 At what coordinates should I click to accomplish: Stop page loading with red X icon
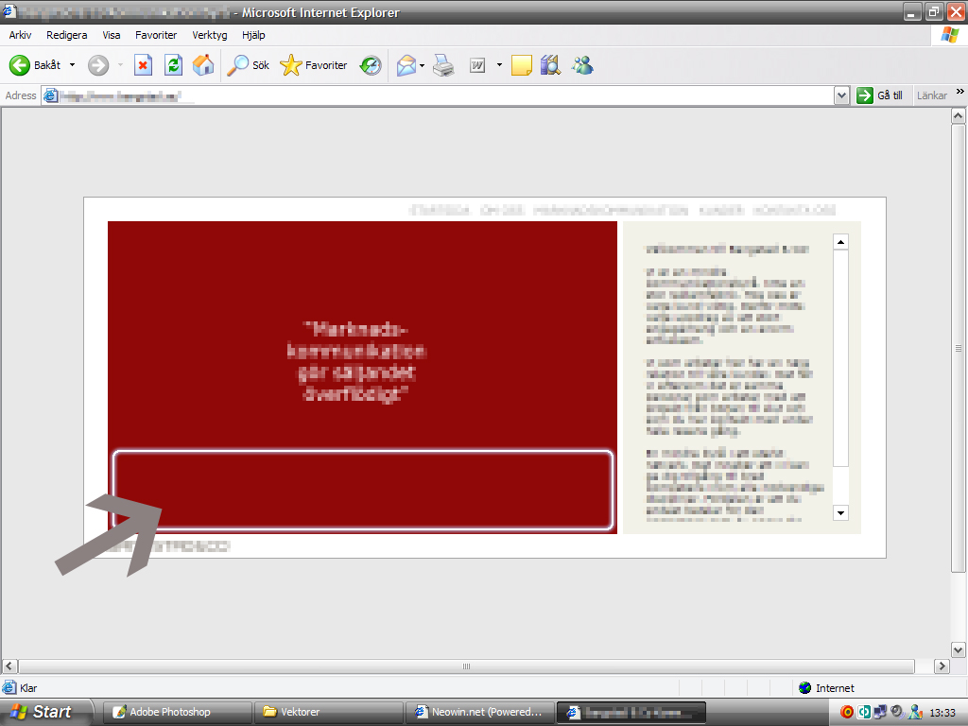click(144, 65)
